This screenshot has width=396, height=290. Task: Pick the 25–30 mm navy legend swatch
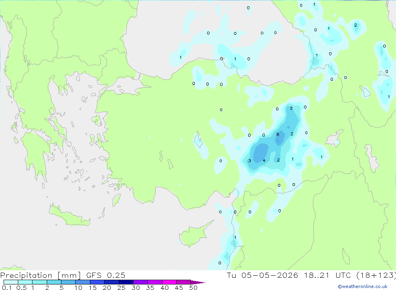[x=126, y=282]
